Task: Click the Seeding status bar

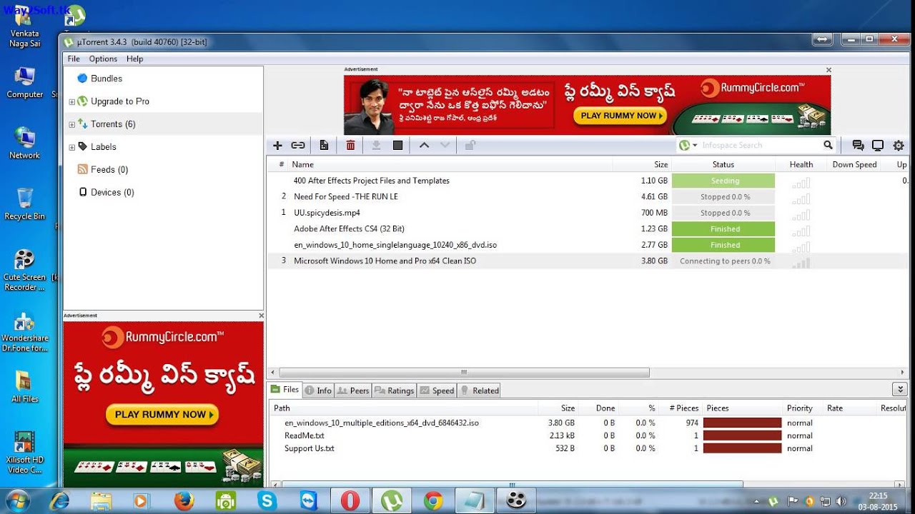Action: (723, 181)
